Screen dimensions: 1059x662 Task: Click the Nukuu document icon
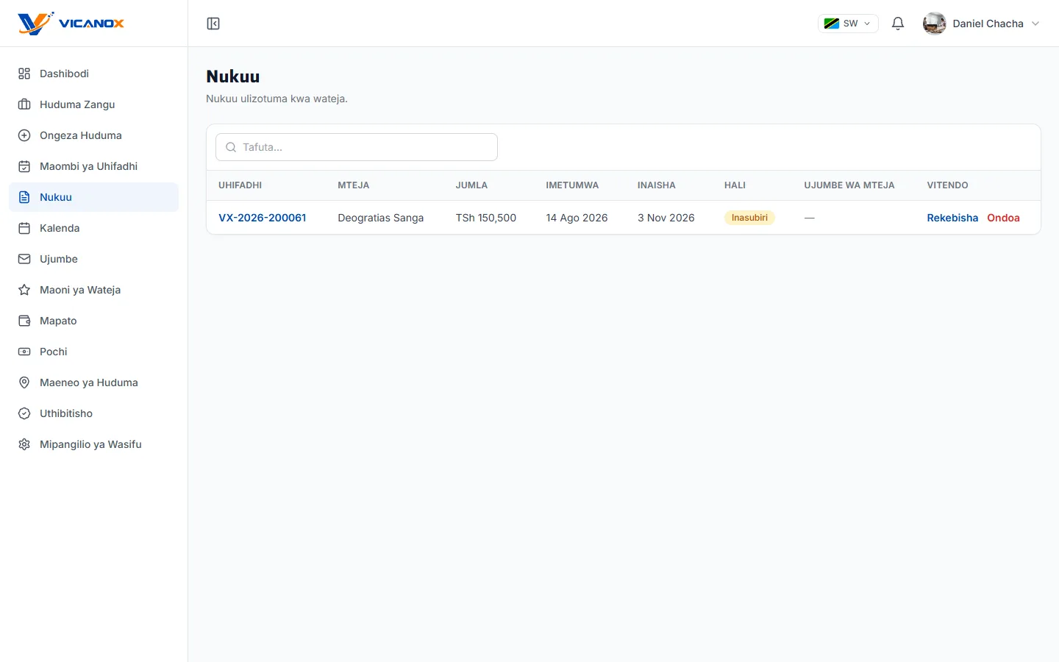[24, 197]
